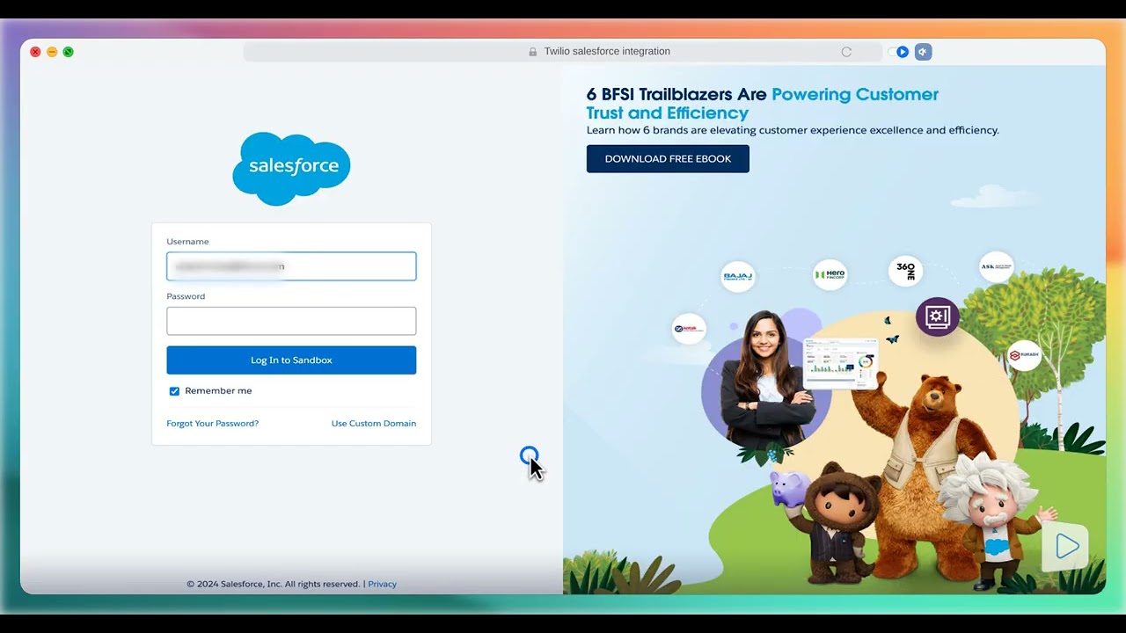Click the red logo bubble by the tree
Image resolution: width=1126 pixels, height=633 pixels.
[x=1025, y=355]
